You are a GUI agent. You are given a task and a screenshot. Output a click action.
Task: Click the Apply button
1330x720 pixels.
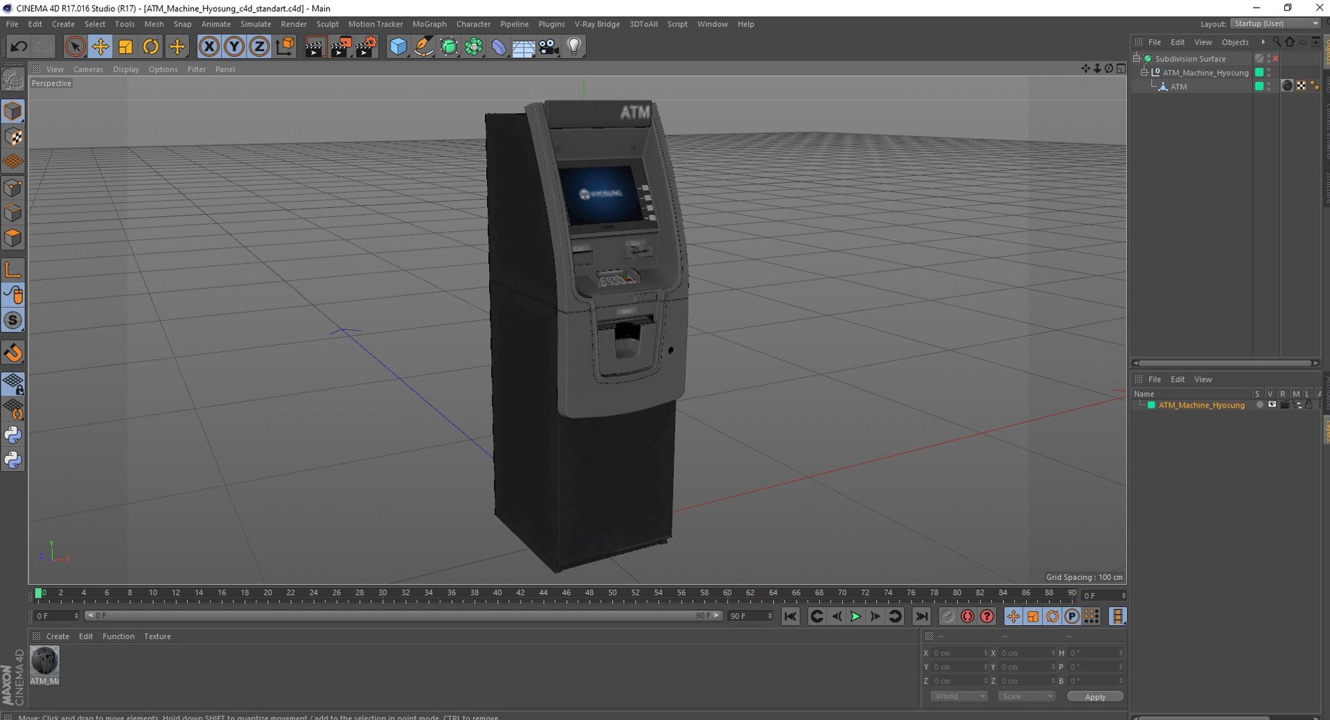[1095, 696]
